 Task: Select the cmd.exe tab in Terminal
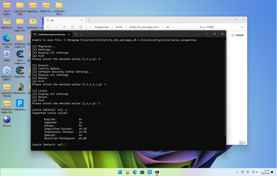52,34
